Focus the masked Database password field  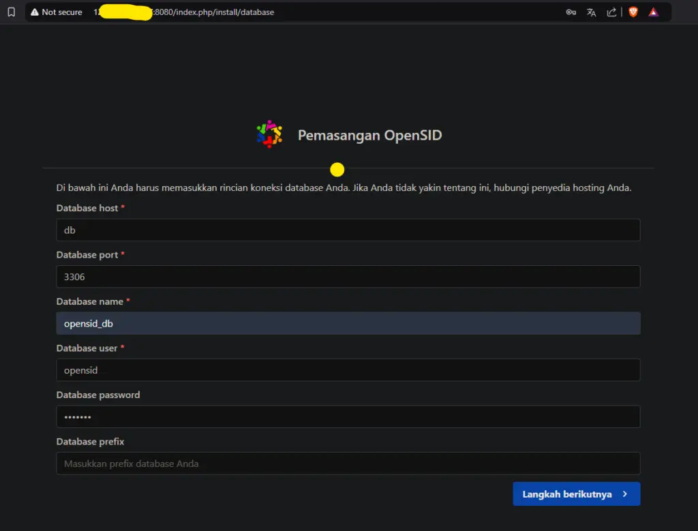tap(348, 417)
